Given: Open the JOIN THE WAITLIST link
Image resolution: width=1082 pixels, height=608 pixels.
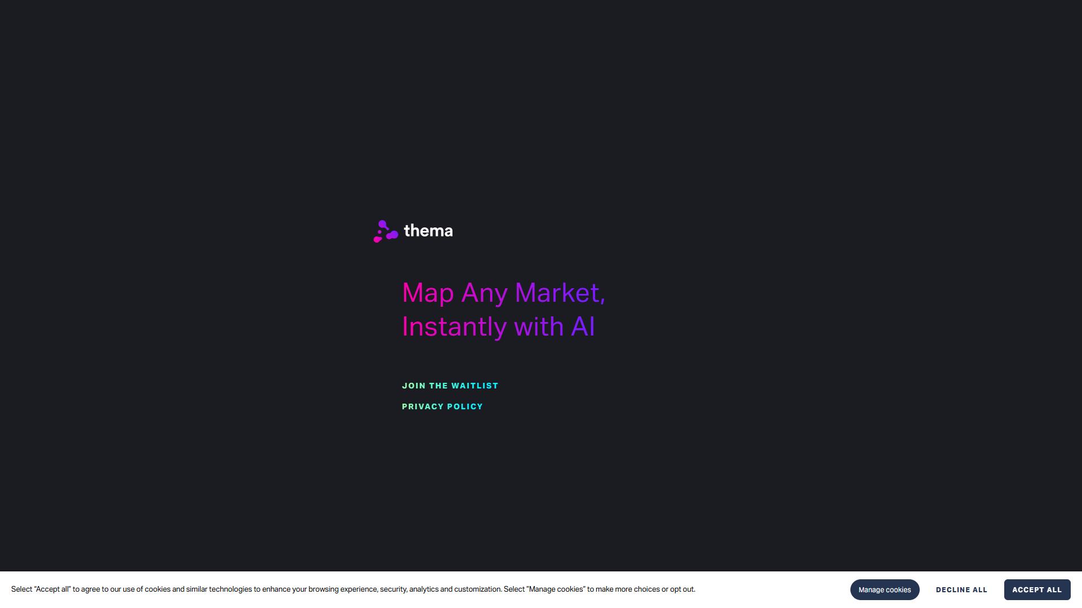Looking at the screenshot, I should pos(450,386).
